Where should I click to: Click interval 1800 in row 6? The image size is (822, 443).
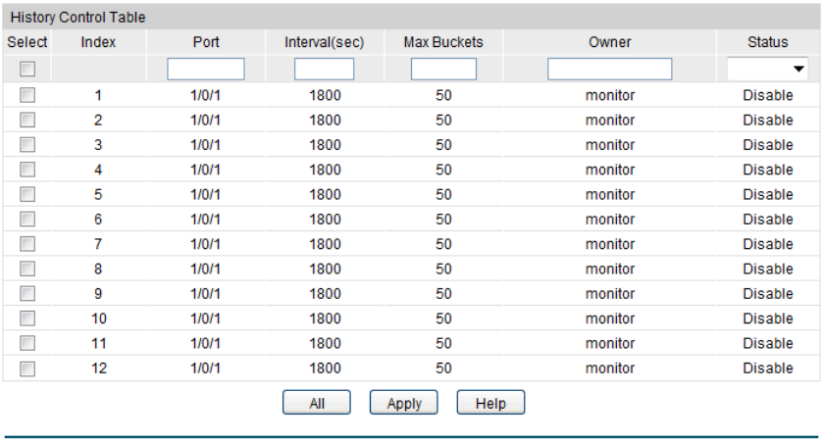click(325, 219)
